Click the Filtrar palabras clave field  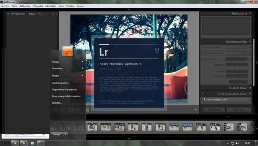point(227,100)
